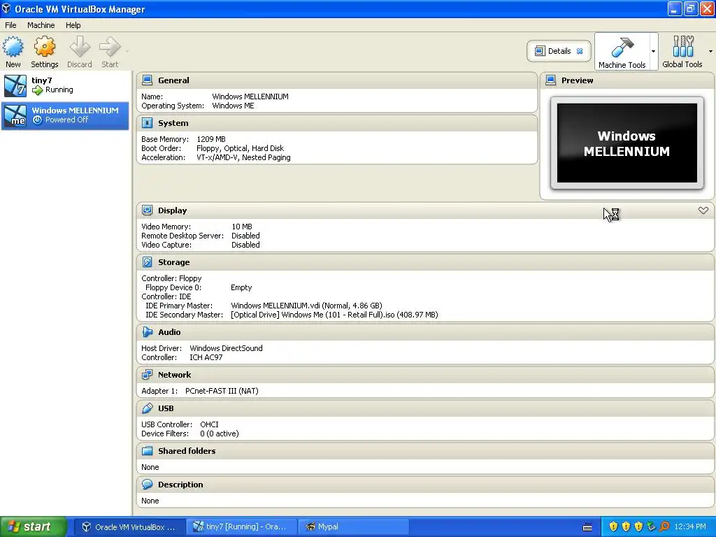Screen dimensions: 716x537
Task: Click the Storage section disk icon
Action: point(147,262)
